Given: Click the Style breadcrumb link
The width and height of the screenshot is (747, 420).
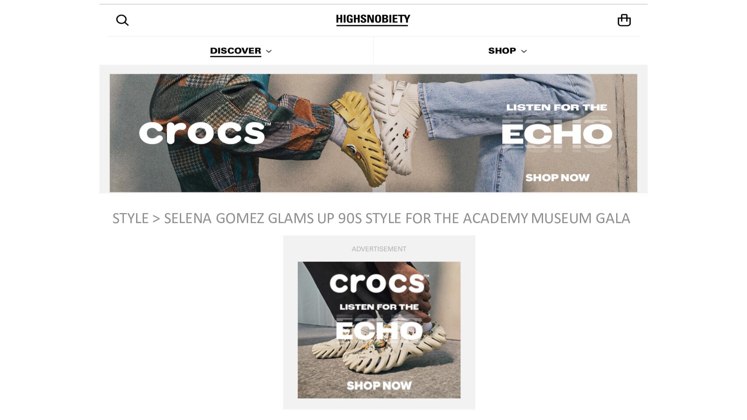Looking at the screenshot, I should [x=130, y=218].
